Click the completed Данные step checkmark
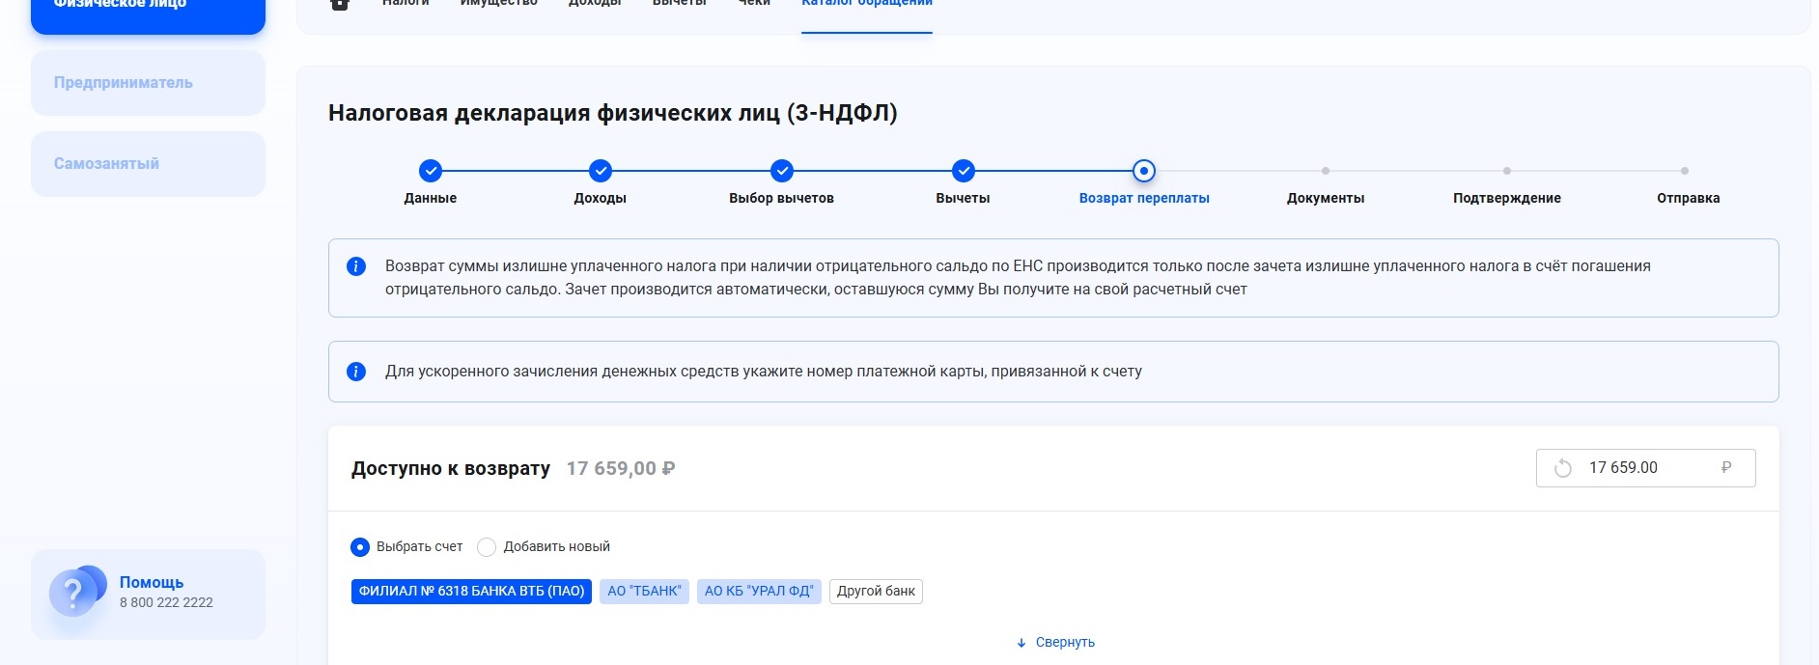1819x665 pixels. (431, 171)
